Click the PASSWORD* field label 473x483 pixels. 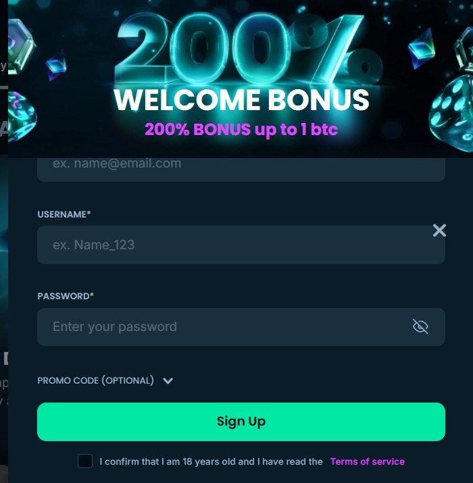tap(66, 296)
